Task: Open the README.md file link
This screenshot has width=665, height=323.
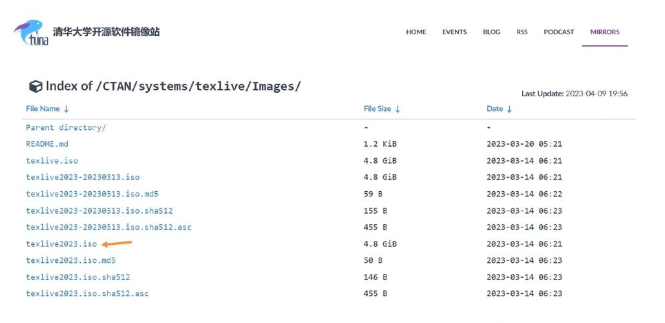Action: (47, 144)
